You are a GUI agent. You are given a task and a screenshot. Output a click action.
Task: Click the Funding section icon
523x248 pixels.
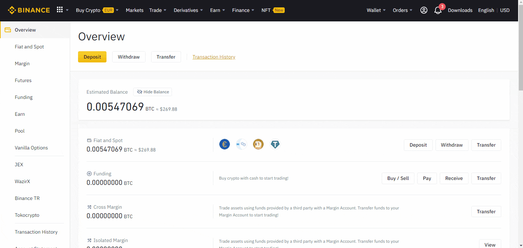pyautogui.click(x=89, y=174)
